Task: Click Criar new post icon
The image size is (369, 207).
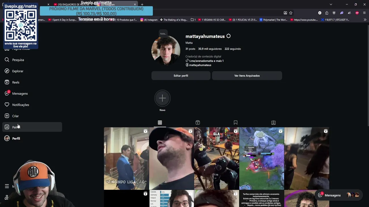Action: (7, 116)
